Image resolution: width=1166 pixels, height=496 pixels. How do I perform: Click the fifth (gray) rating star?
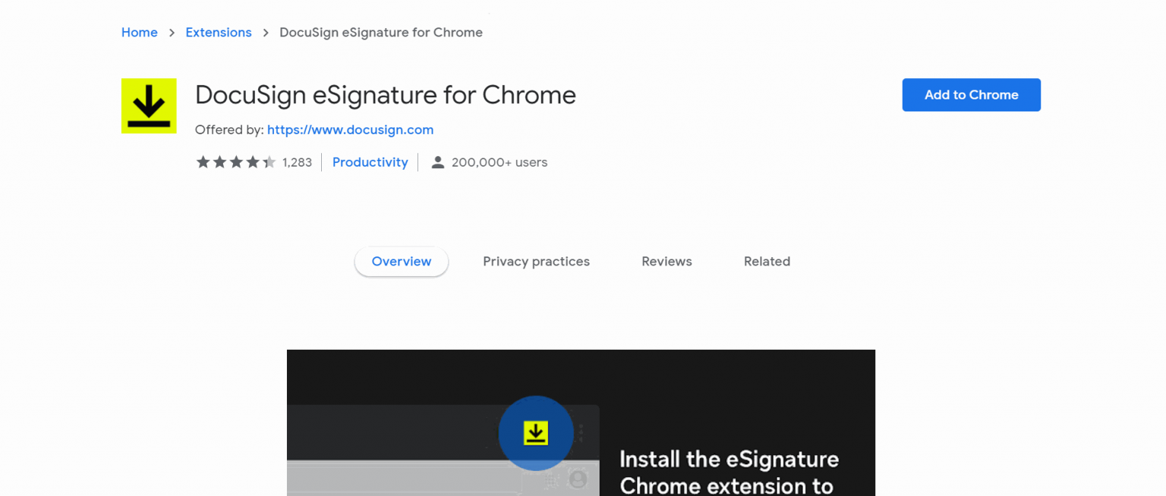(x=269, y=162)
